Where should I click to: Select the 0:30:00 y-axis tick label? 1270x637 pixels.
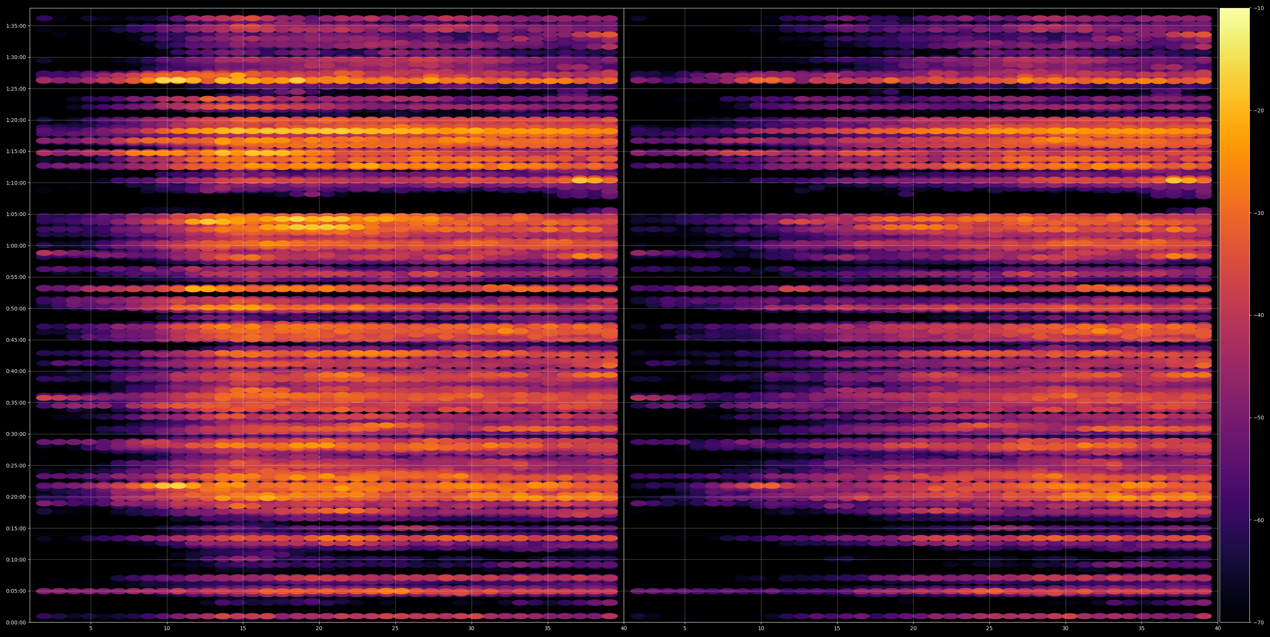[x=16, y=434]
